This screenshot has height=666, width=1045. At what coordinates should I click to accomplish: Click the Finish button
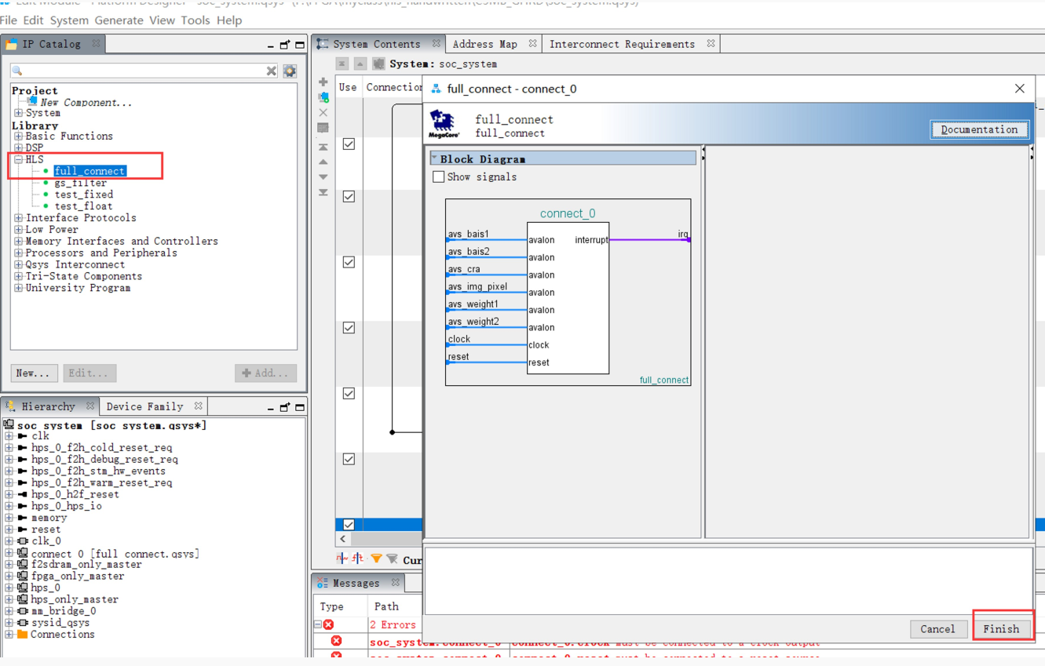tap(1001, 629)
